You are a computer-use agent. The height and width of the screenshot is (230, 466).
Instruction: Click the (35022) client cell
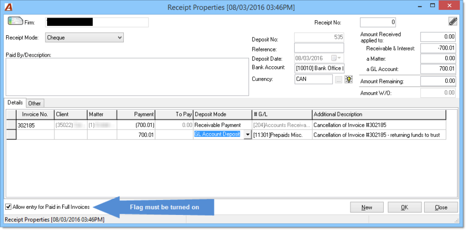[71, 125]
